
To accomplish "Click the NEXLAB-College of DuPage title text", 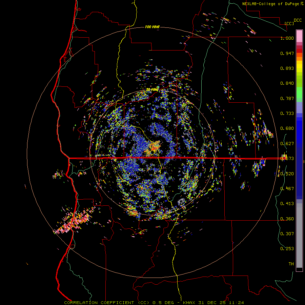I will coord(270,4).
